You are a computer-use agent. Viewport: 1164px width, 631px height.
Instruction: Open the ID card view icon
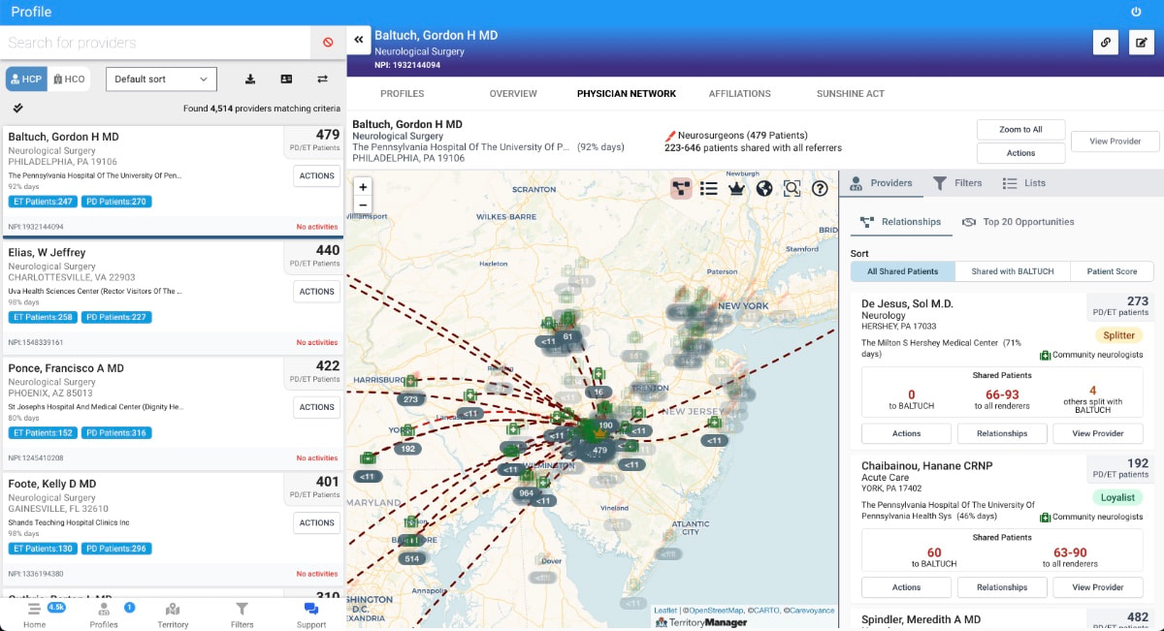coord(286,79)
